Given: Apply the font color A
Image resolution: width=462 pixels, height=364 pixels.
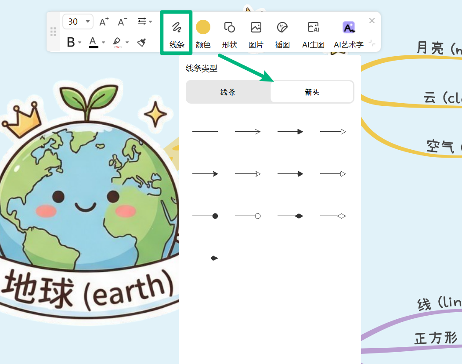Looking at the screenshot, I should pos(94,42).
